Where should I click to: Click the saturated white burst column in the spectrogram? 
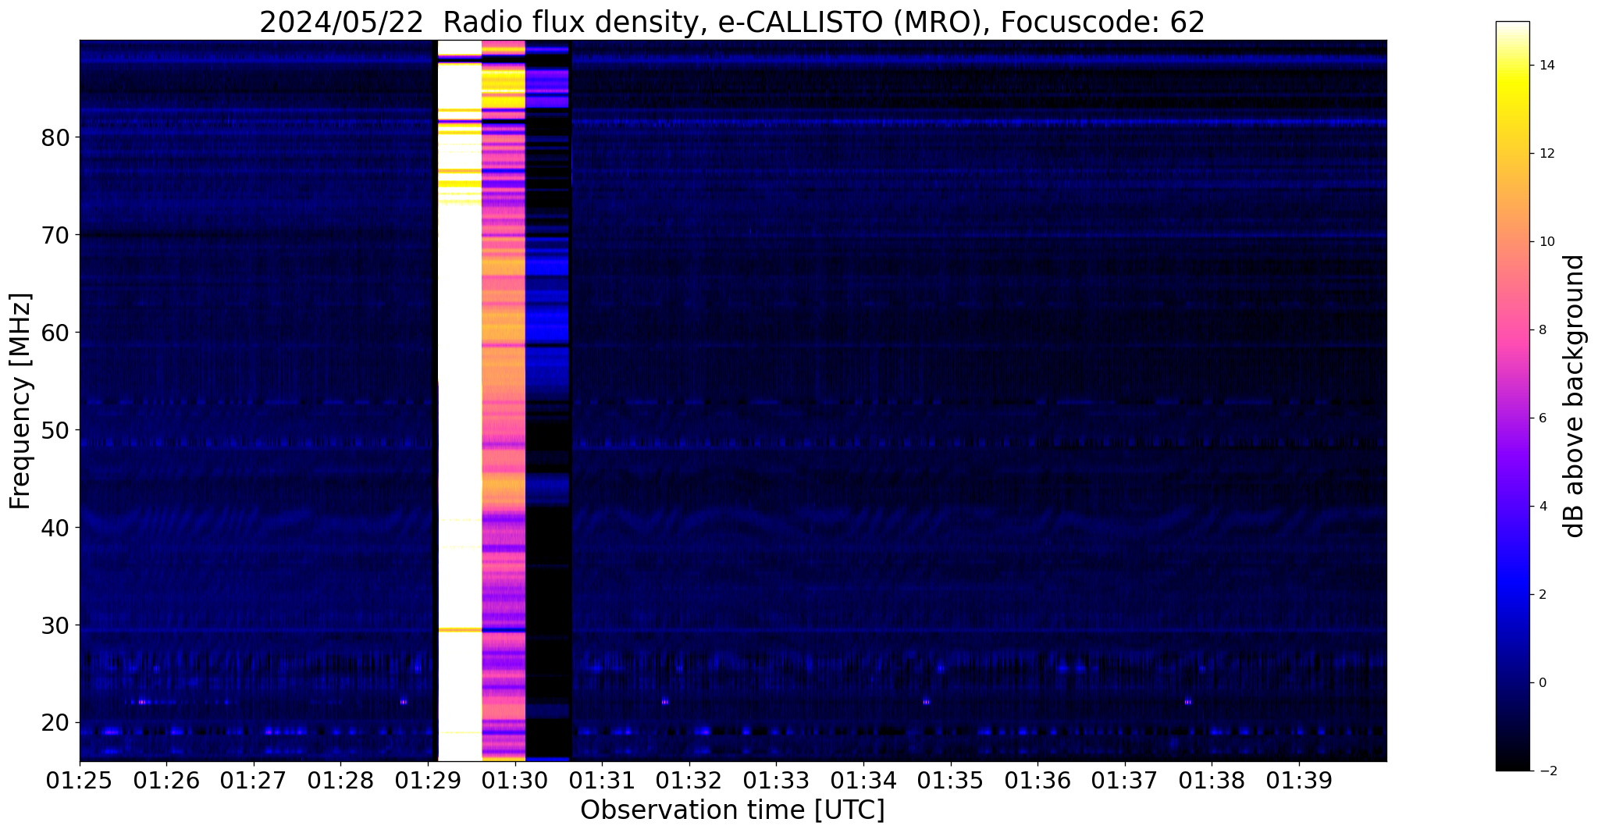point(460,400)
